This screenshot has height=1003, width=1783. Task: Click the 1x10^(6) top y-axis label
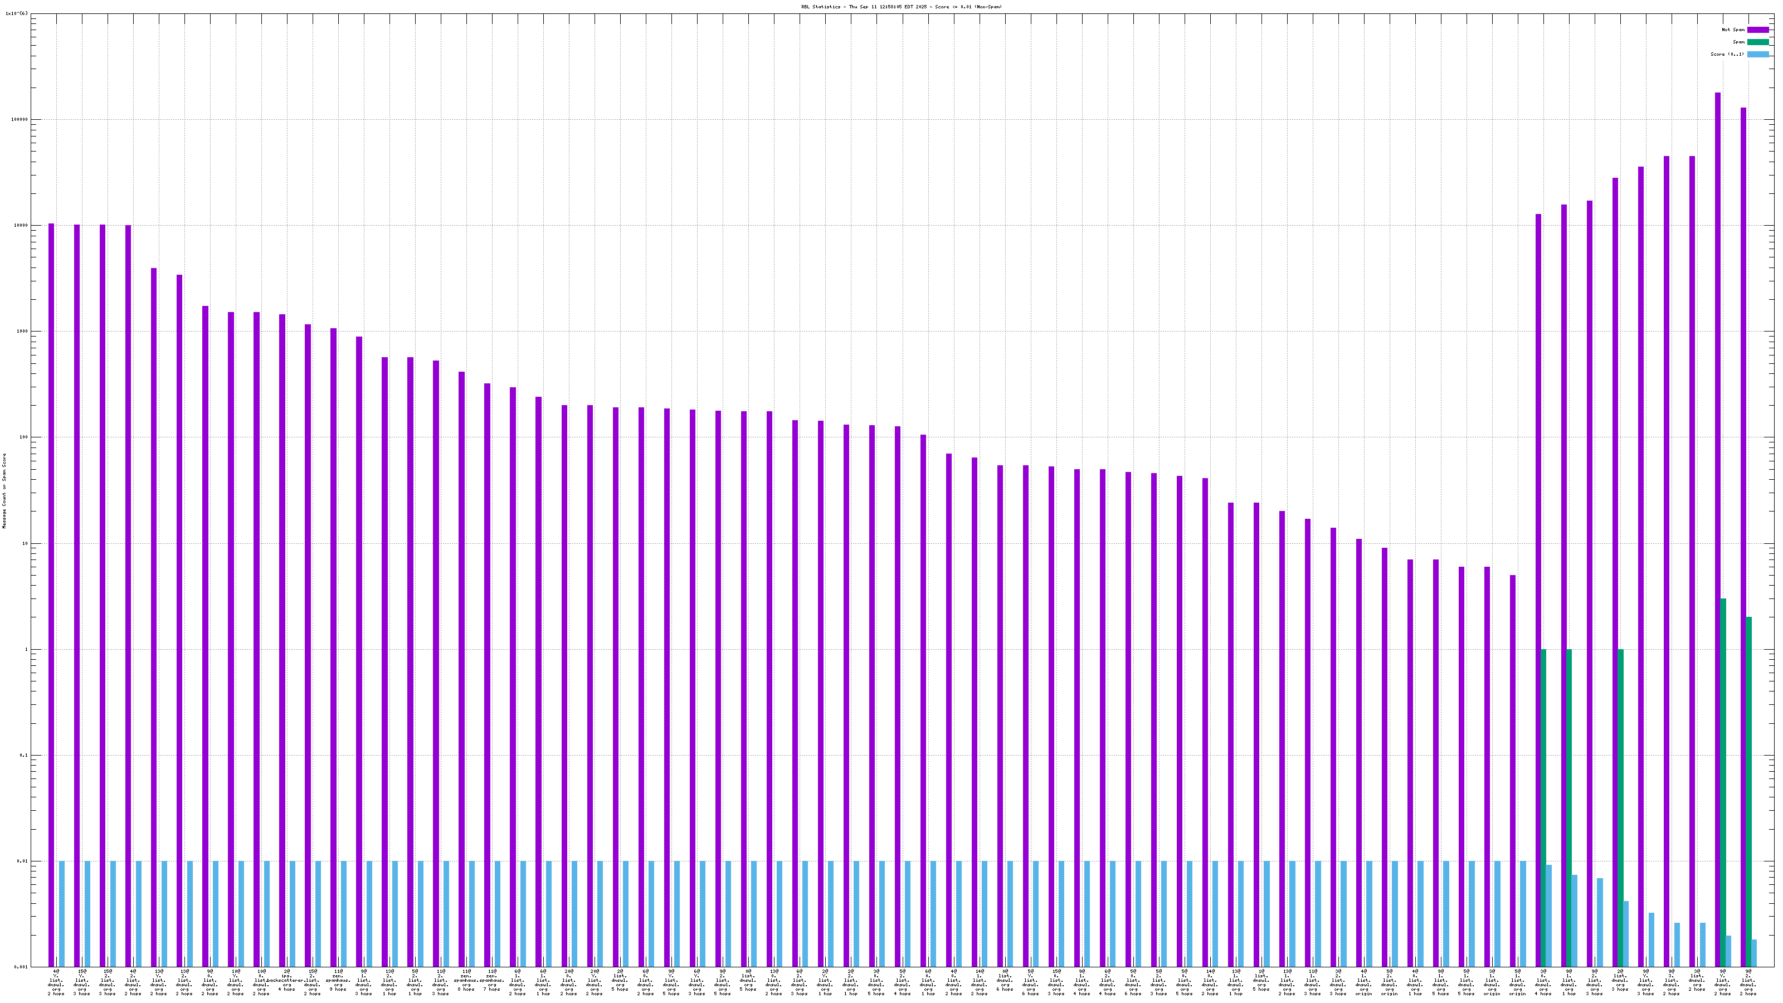[17, 13]
